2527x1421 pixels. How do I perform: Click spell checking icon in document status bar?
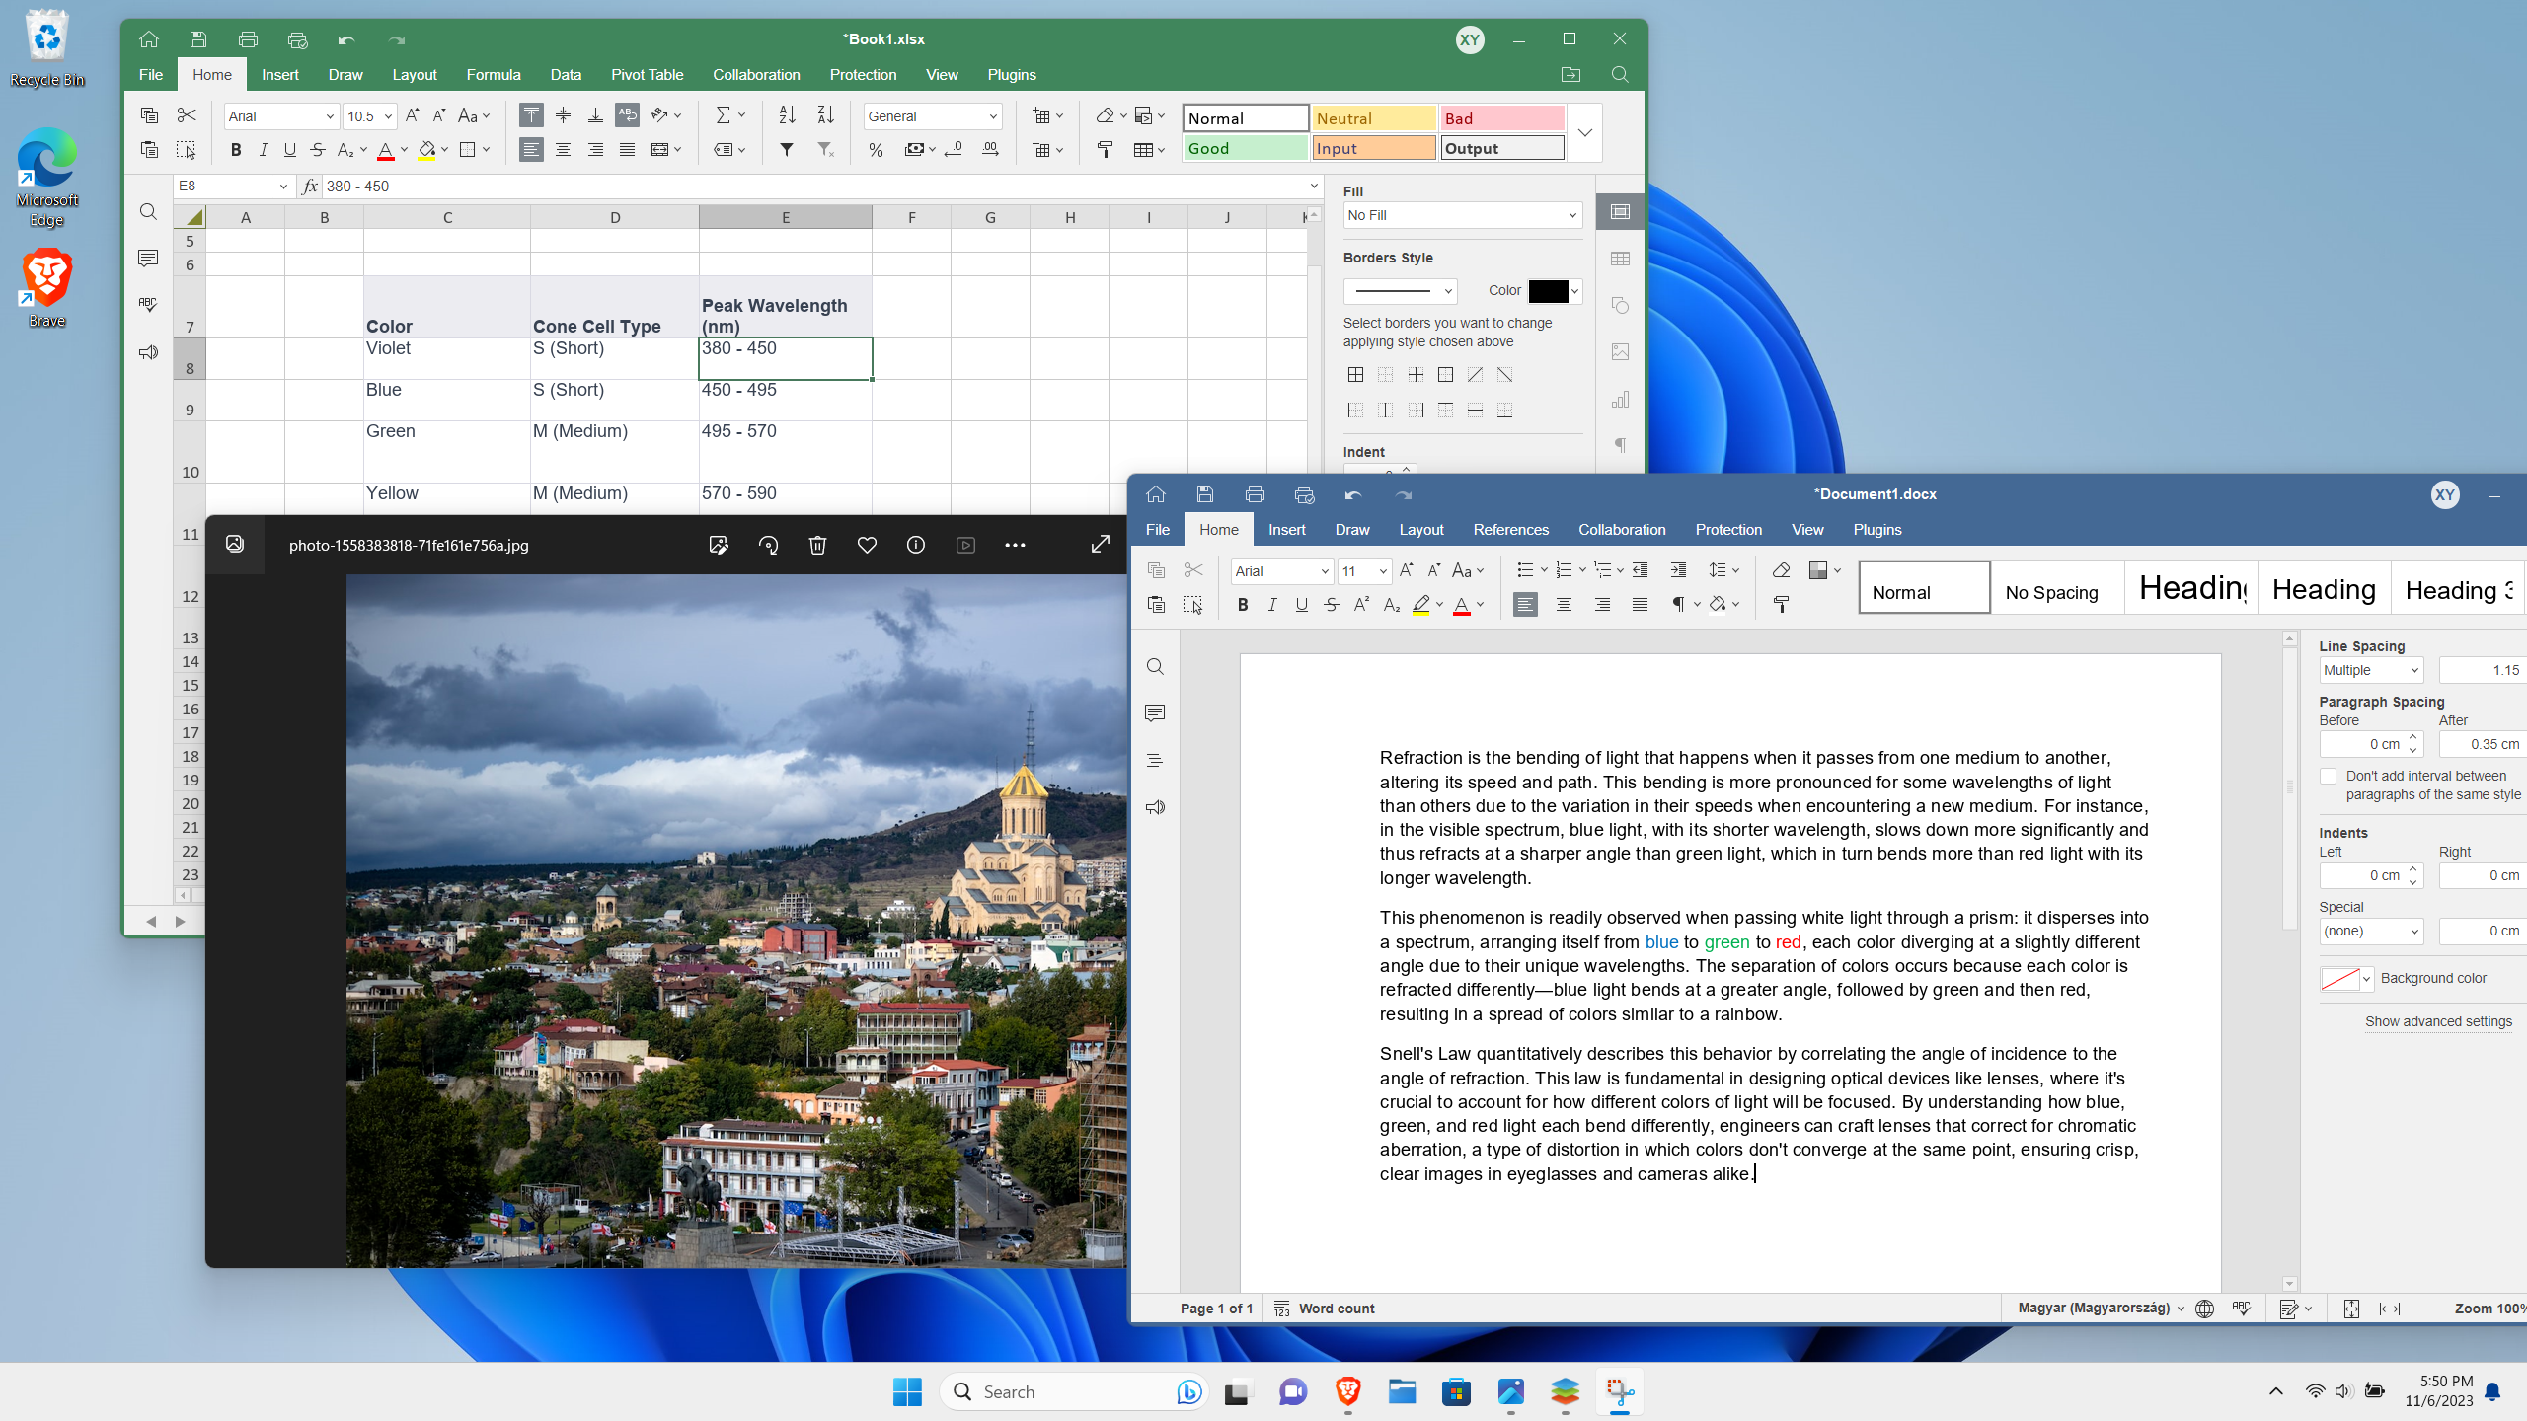pos(2242,1309)
